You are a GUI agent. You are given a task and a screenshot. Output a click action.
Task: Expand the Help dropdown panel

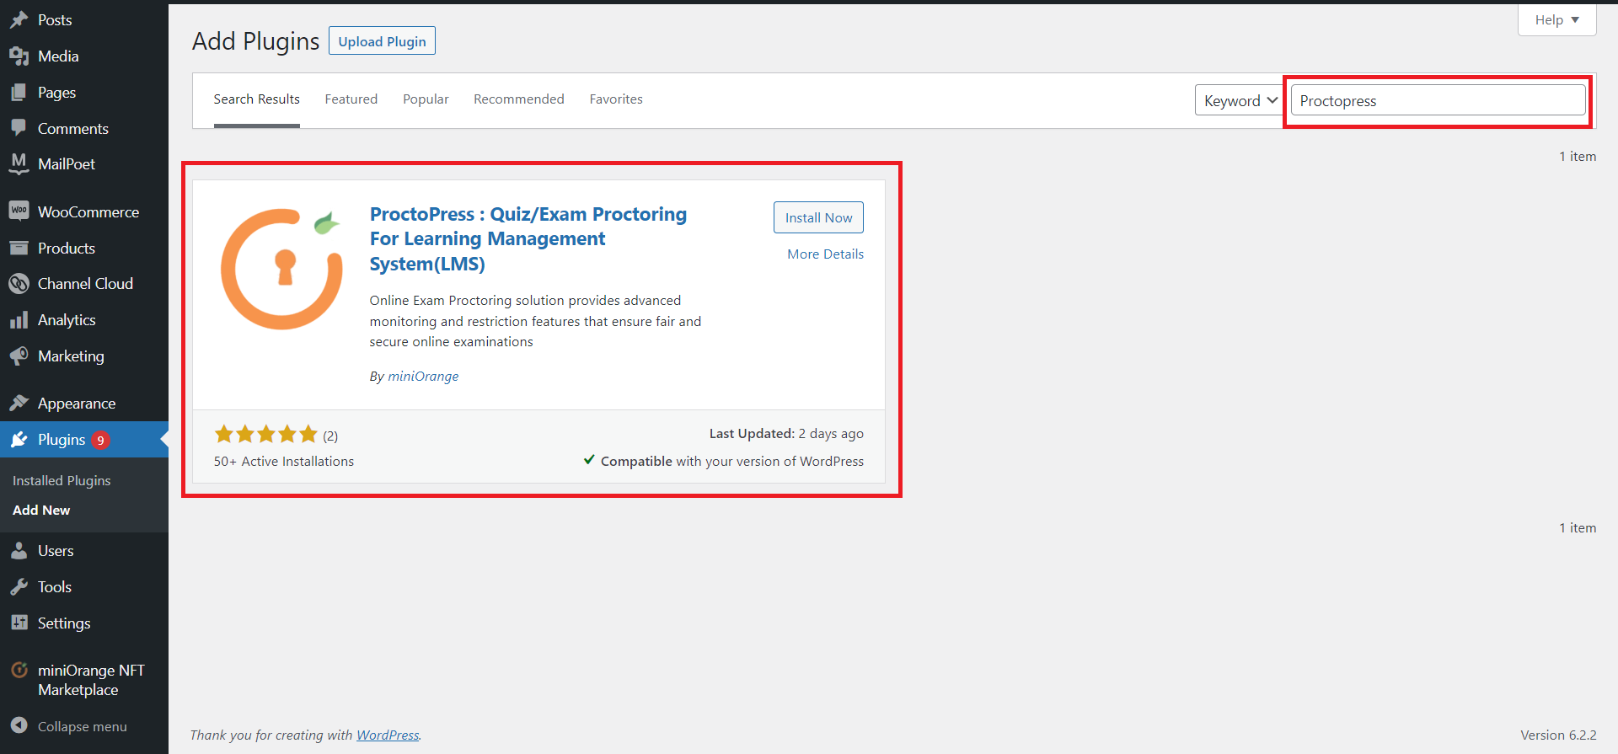pos(1556,20)
